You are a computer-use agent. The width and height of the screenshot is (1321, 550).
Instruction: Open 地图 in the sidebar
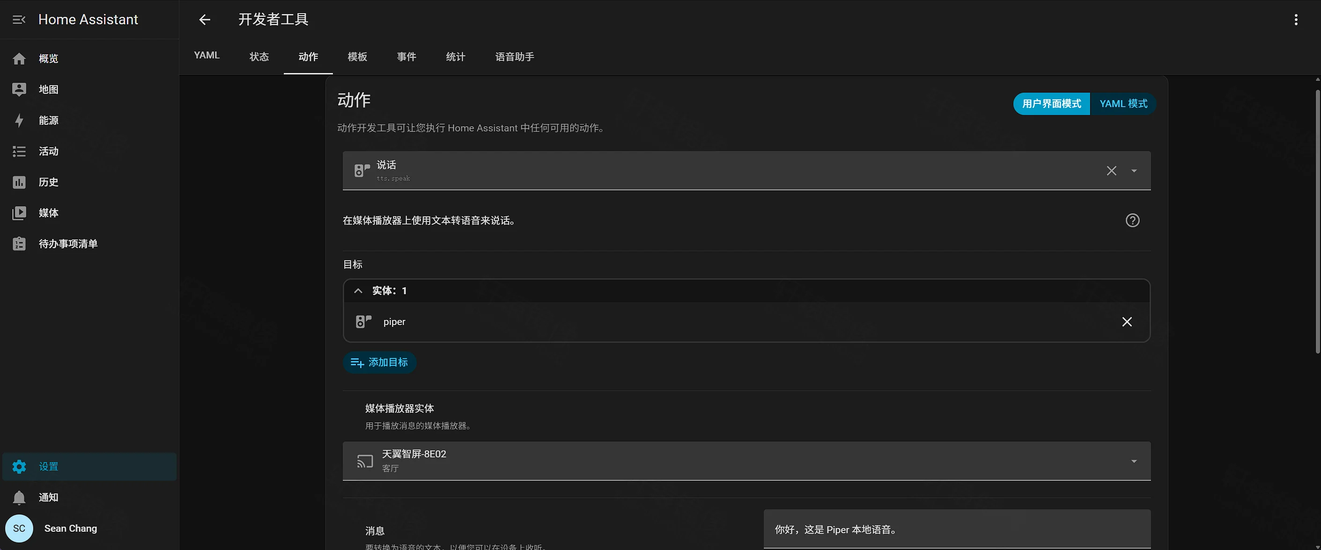point(89,90)
